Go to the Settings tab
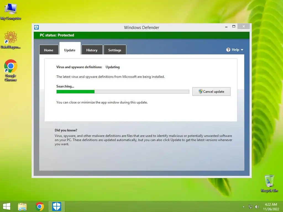283x212 pixels. coord(115,50)
